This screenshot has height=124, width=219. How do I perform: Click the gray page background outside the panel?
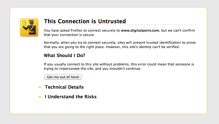coord(5,62)
